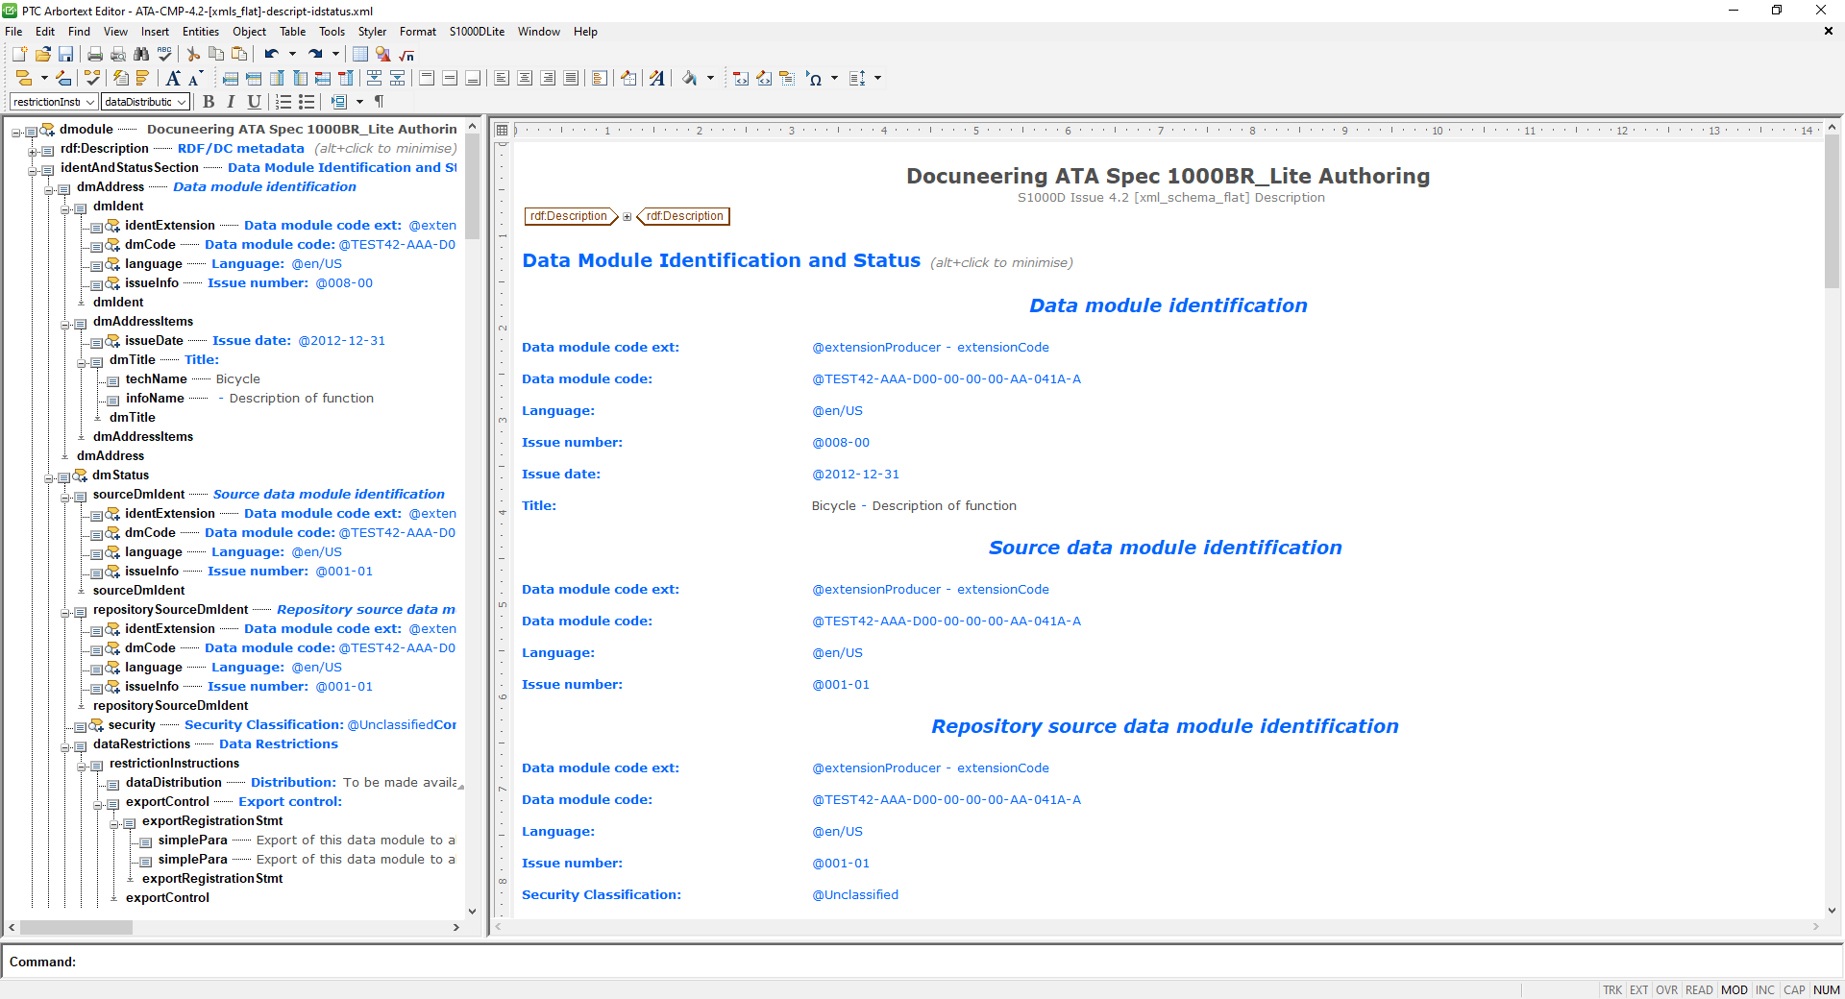
Task: Insert a special character via the Ω icon
Action: click(814, 79)
